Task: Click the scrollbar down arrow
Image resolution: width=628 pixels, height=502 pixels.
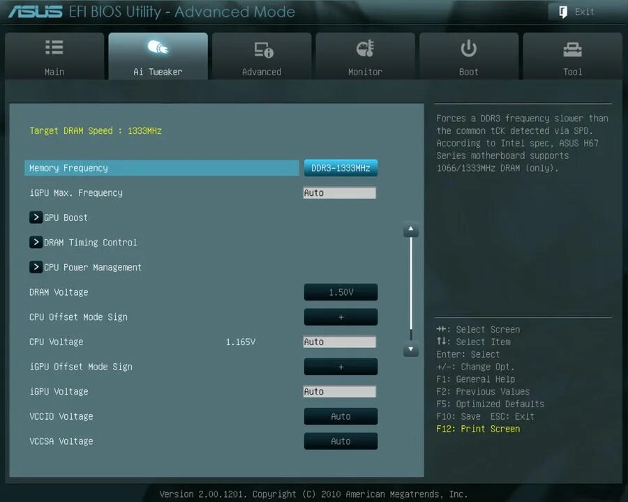Action: (410, 349)
